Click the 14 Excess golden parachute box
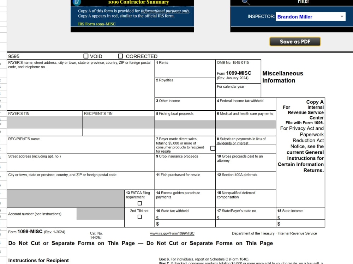 pyautogui.click(x=185, y=199)
